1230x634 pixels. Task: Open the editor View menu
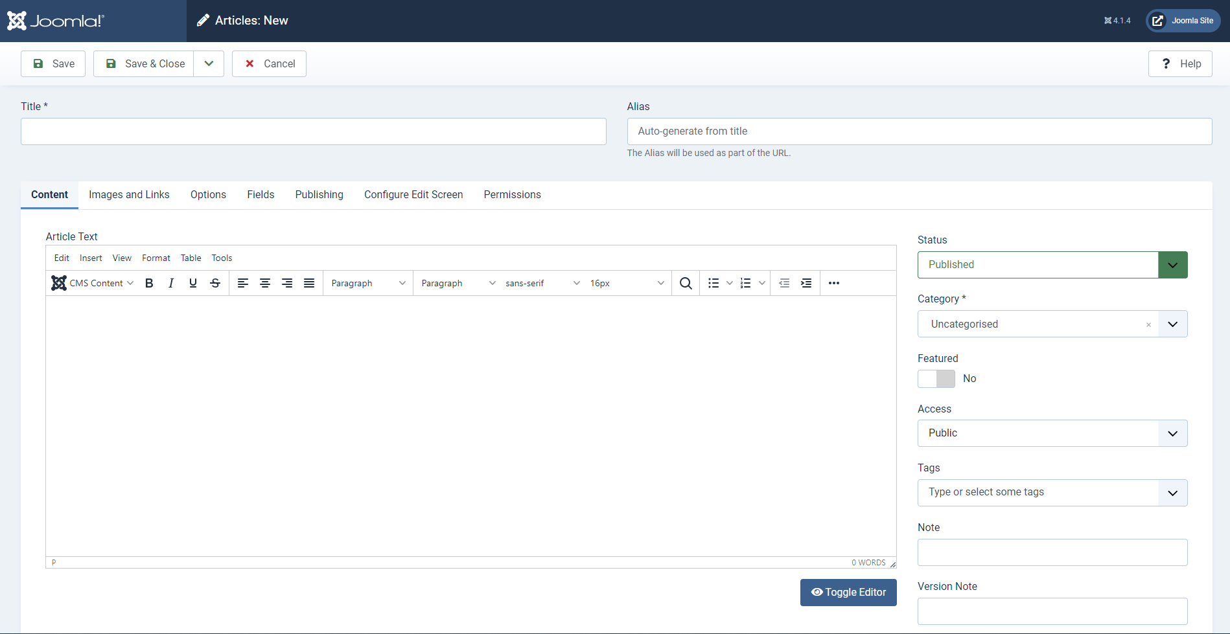click(x=122, y=258)
